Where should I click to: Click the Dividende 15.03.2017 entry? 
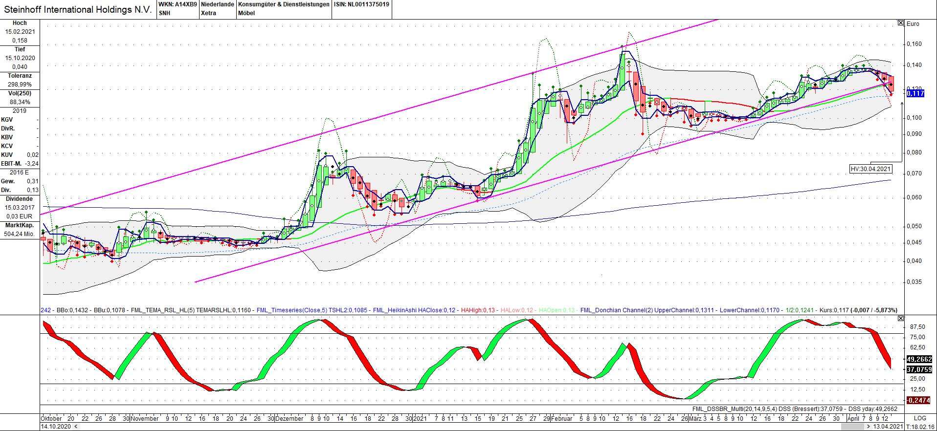point(20,208)
